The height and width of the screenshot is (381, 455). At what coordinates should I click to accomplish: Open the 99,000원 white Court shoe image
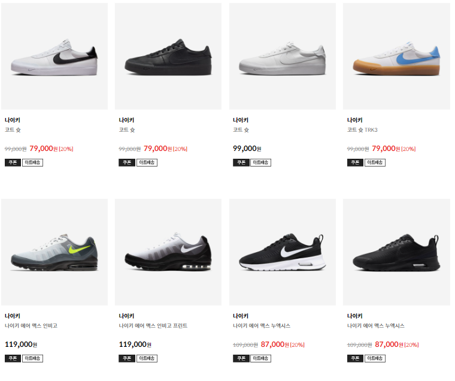(282, 56)
